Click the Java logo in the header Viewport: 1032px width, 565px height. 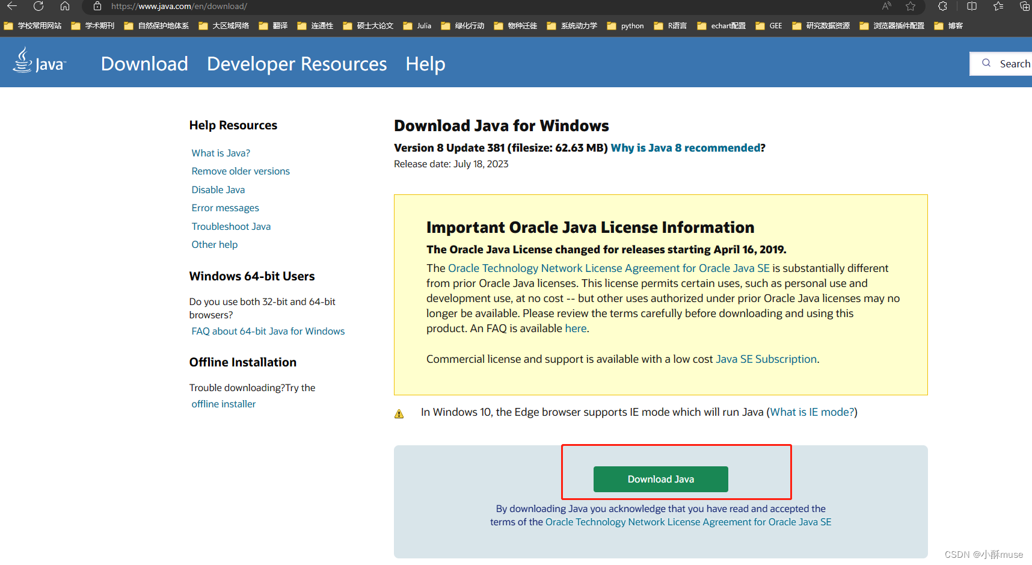click(x=39, y=61)
